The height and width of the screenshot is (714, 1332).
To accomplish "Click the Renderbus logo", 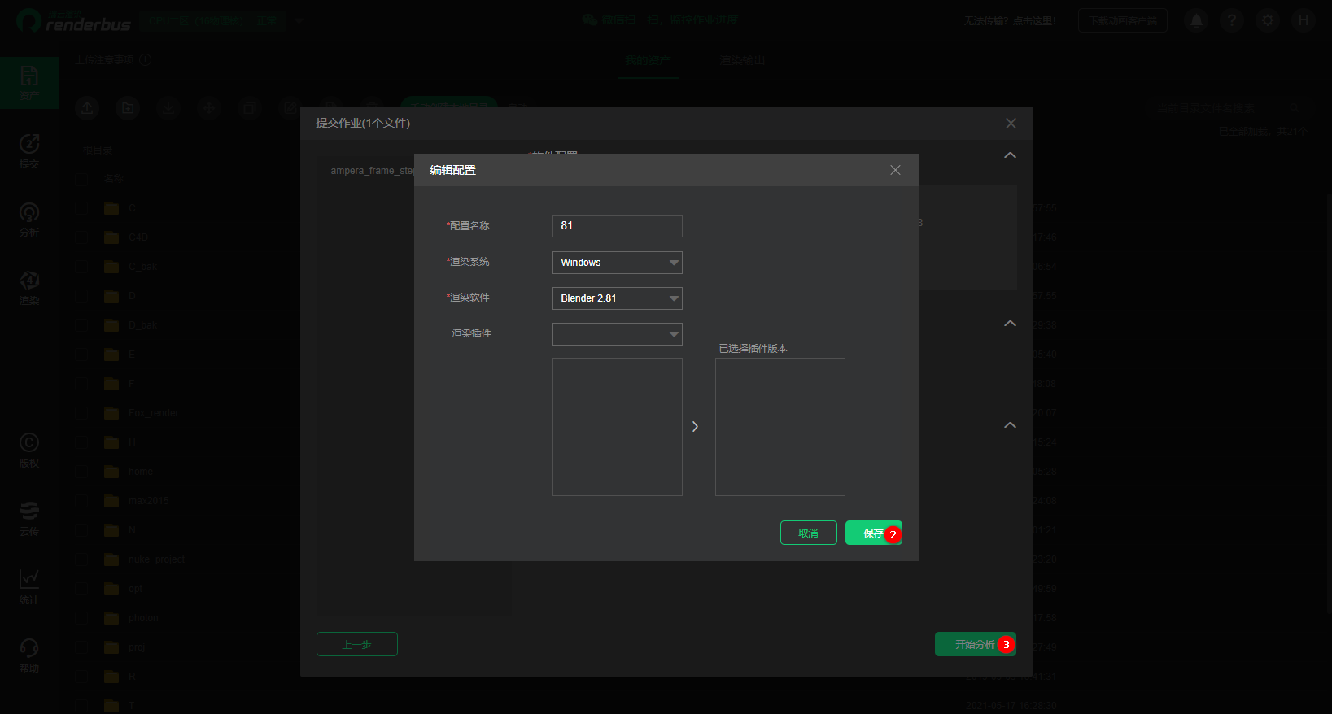I will click(x=73, y=20).
